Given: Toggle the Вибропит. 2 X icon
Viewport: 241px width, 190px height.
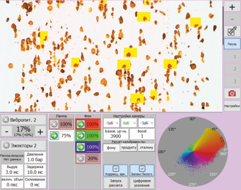Looking at the screenshot, I should (6, 120).
